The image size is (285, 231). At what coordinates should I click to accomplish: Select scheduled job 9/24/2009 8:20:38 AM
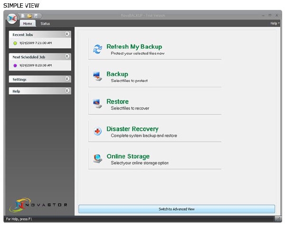36,65
